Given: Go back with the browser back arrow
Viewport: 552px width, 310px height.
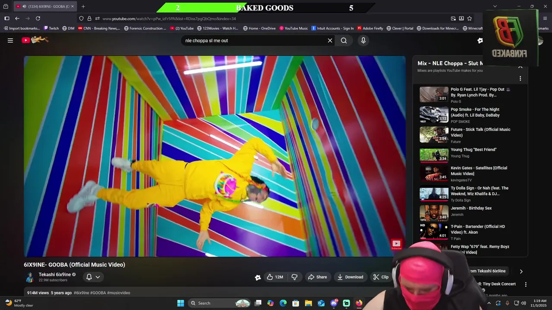Looking at the screenshot, I should (17, 19).
